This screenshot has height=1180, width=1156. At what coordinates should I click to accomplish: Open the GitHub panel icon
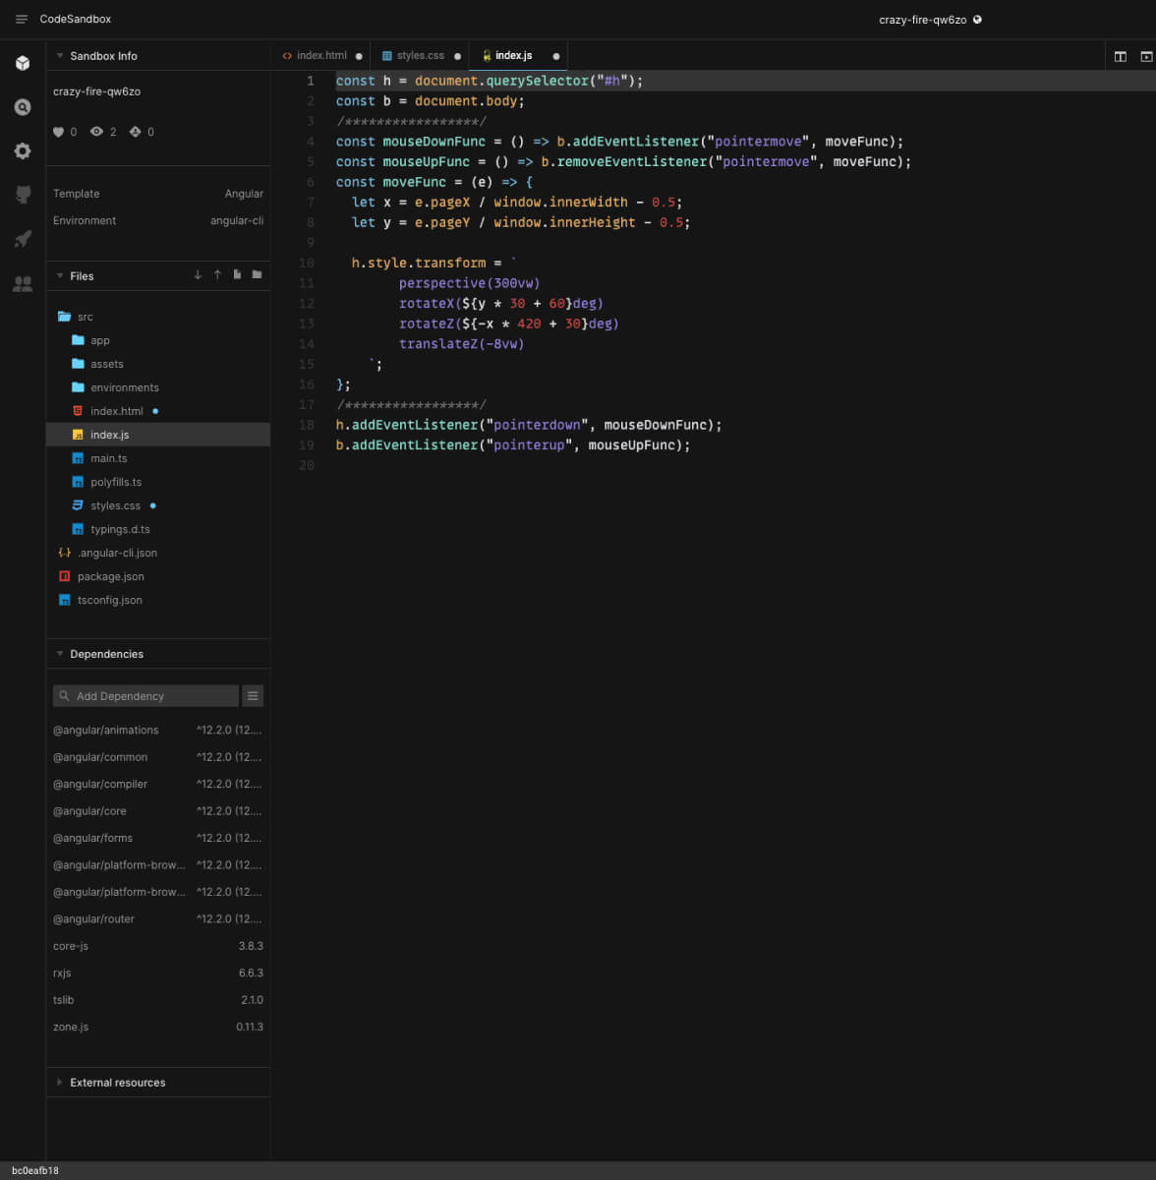pos(23,195)
